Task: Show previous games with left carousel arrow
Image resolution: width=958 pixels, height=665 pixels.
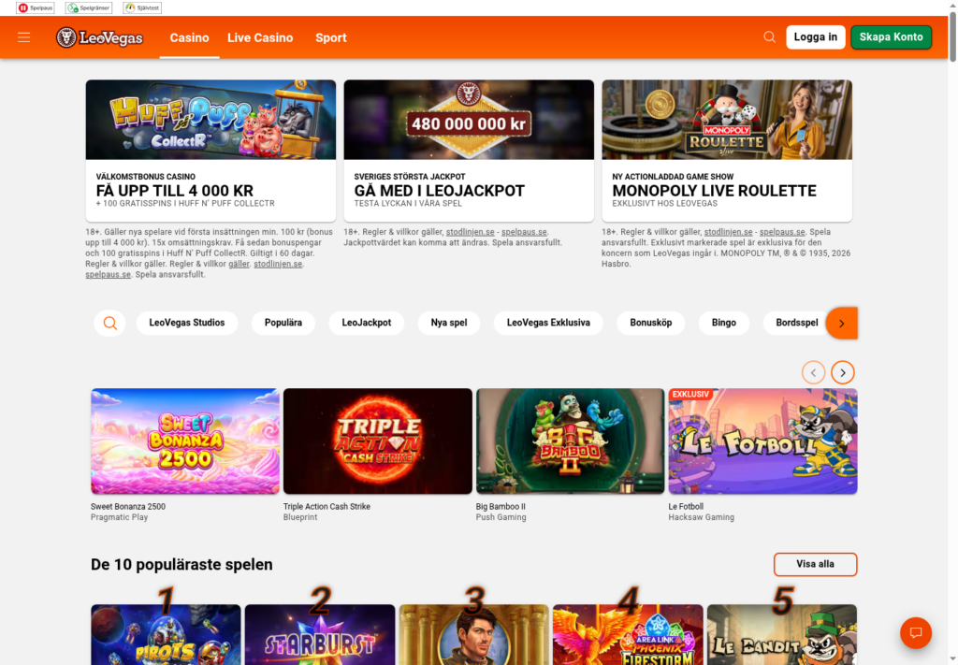Action: (813, 372)
